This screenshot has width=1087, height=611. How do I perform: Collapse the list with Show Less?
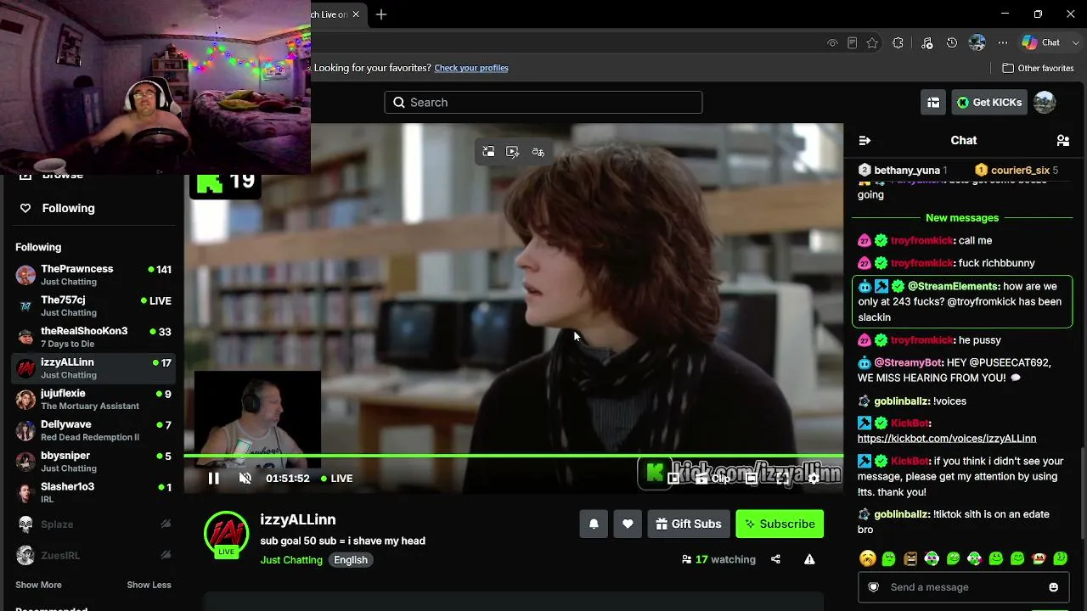pyautogui.click(x=149, y=585)
